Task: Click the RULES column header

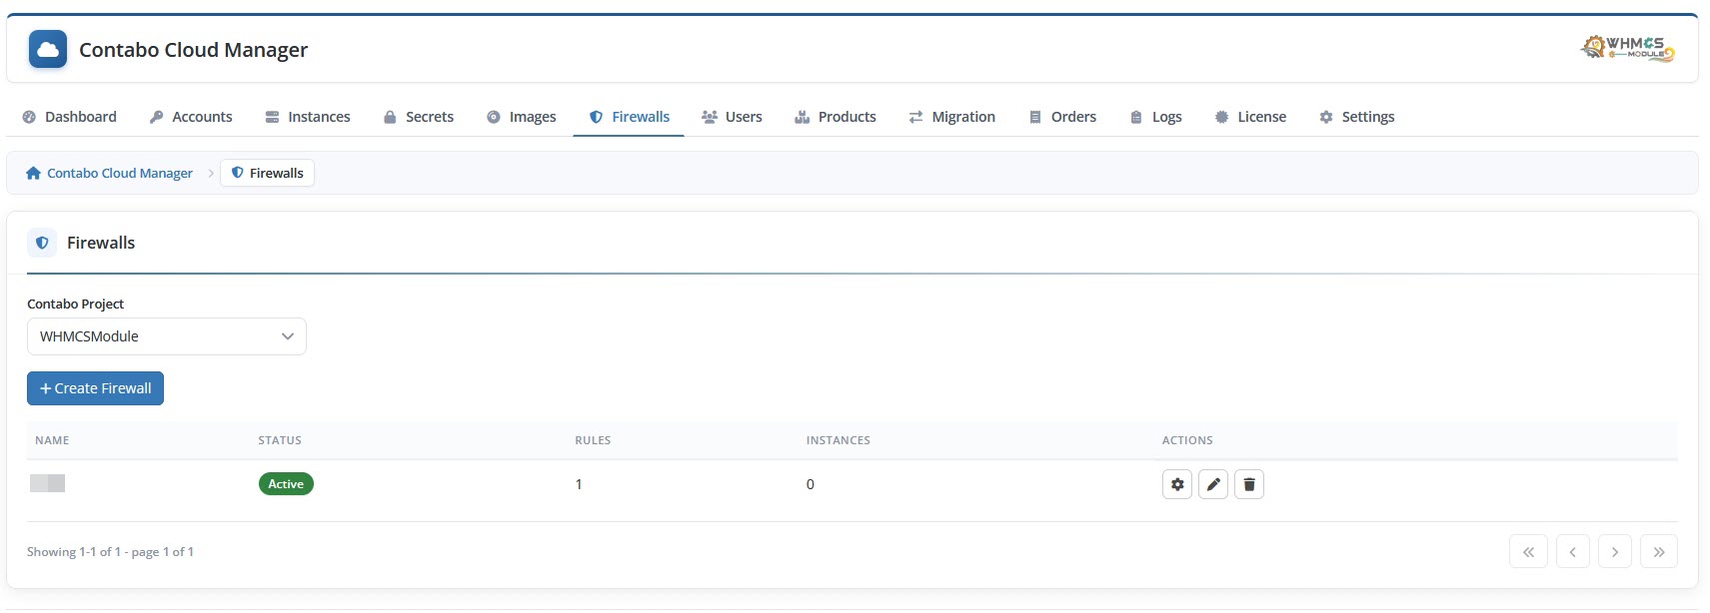Action: (x=593, y=440)
